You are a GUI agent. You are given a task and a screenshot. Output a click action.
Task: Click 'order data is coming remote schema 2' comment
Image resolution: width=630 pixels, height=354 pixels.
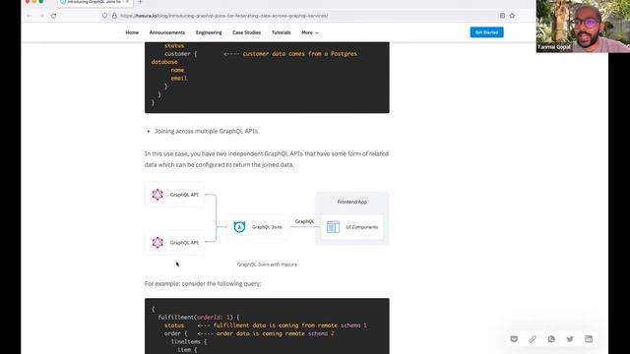(276, 333)
